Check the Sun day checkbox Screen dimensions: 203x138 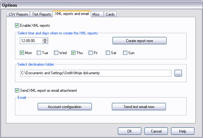point(125,53)
